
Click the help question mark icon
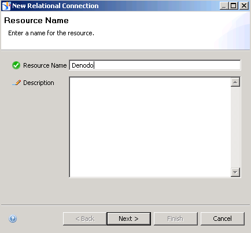pyautogui.click(x=13, y=219)
